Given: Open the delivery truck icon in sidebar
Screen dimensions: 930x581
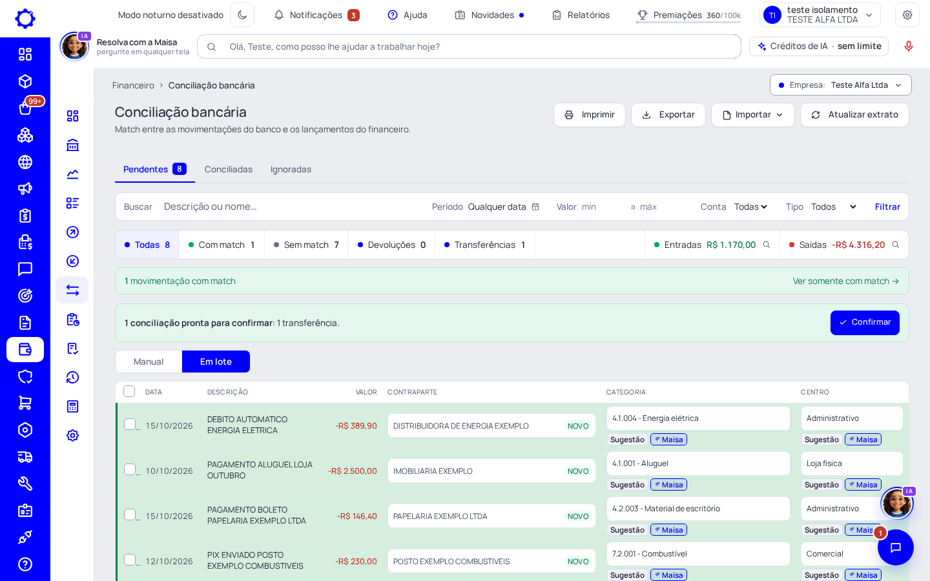Looking at the screenshot, I should [x=25, y=457].
